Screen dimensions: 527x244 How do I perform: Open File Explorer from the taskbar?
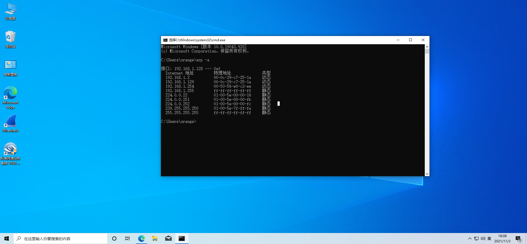pyautogui.click(x=155, y=239)
